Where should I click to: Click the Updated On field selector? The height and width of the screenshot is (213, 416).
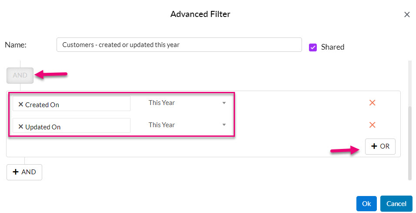pos(71,125)
